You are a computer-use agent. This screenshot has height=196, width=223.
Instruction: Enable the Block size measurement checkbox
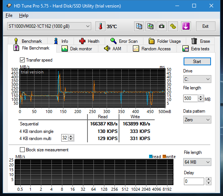22,150
